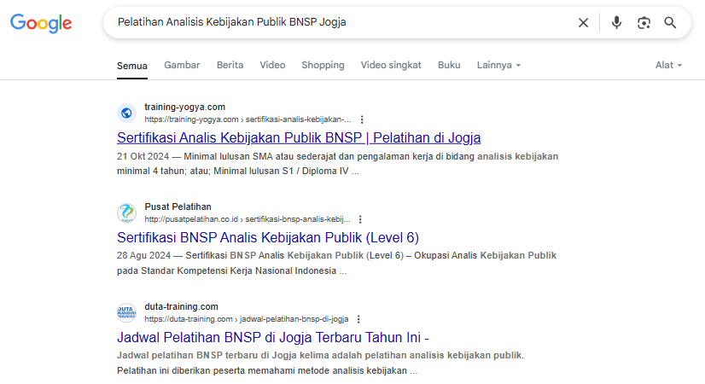
Task: Click the Pusat Pelatihan site favicon
Action: (127, 212)
